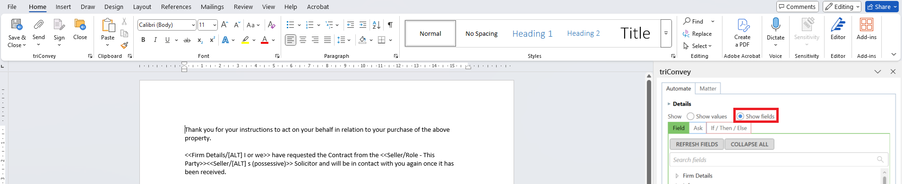The image size is (902, 184).
Task: Decrease font size with Shrink Font icon
Action: pos(237,25)
